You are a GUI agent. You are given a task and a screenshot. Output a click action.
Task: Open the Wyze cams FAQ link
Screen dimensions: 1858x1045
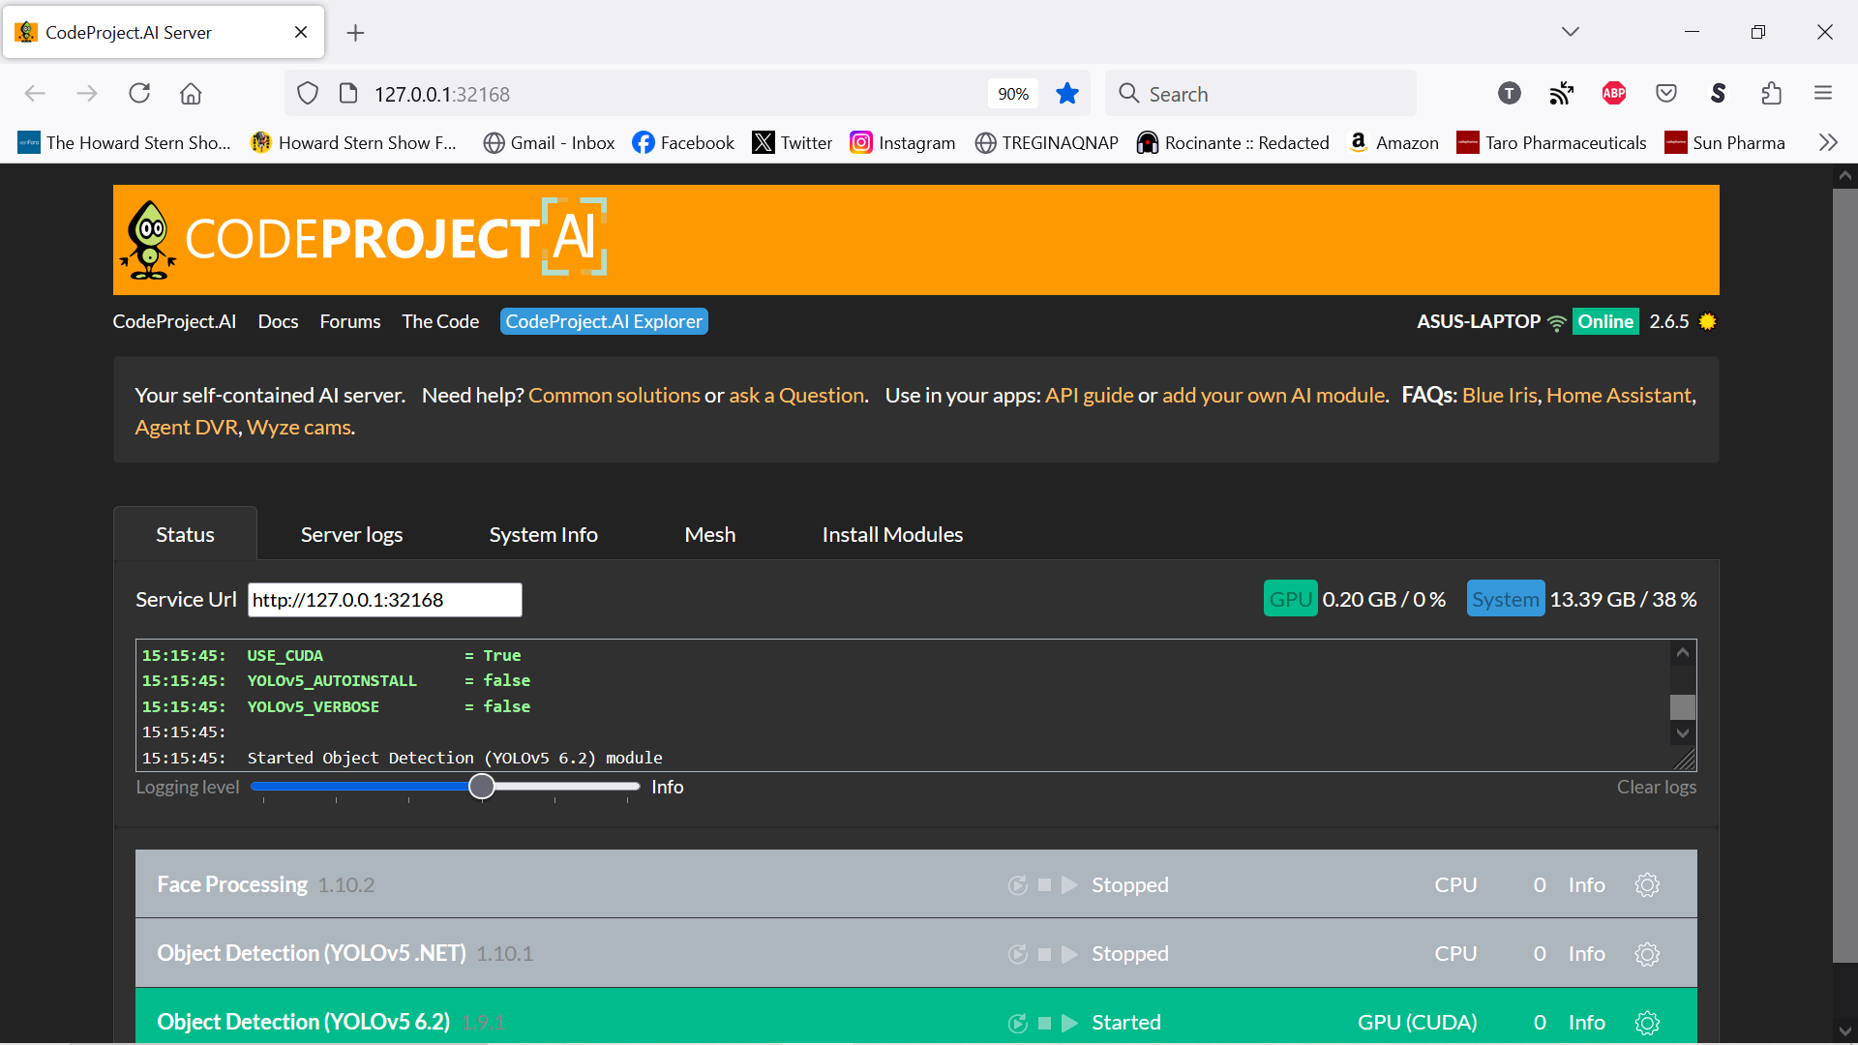[x=299, y=427]
